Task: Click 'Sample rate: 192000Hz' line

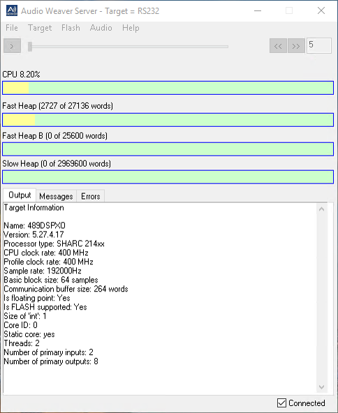Action: point(43,271)
